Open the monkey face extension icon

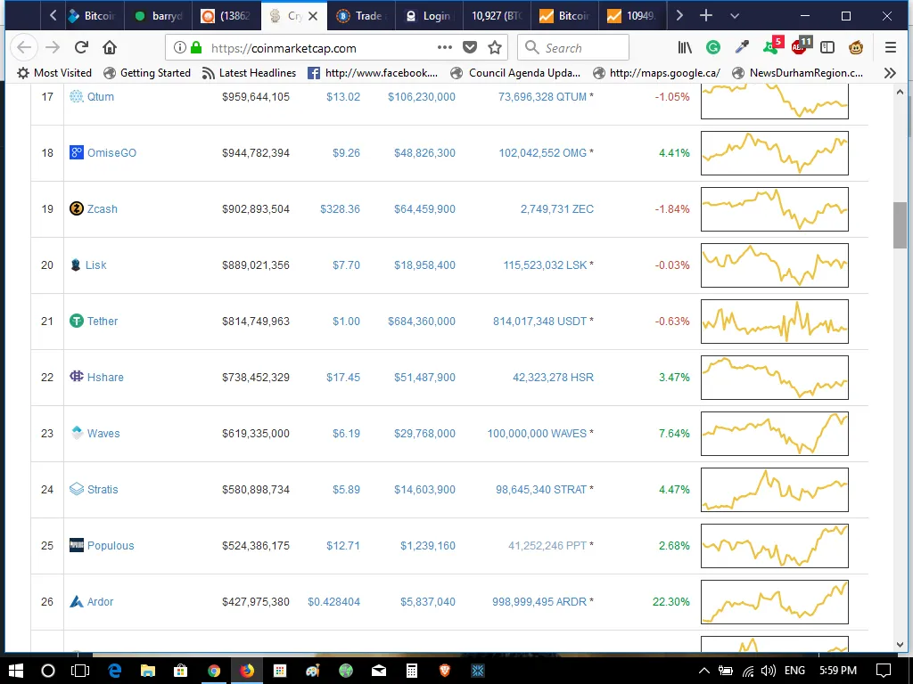click(x=856, y=48)
